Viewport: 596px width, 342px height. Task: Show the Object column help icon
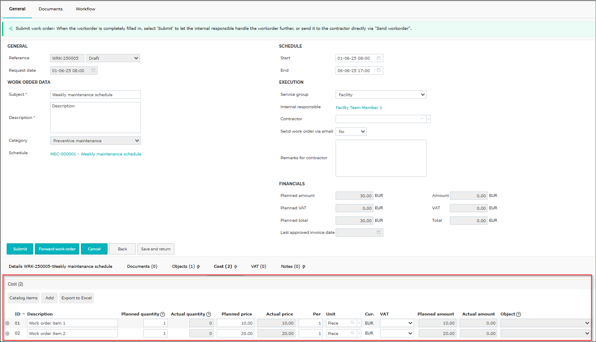tap(518, 314)
